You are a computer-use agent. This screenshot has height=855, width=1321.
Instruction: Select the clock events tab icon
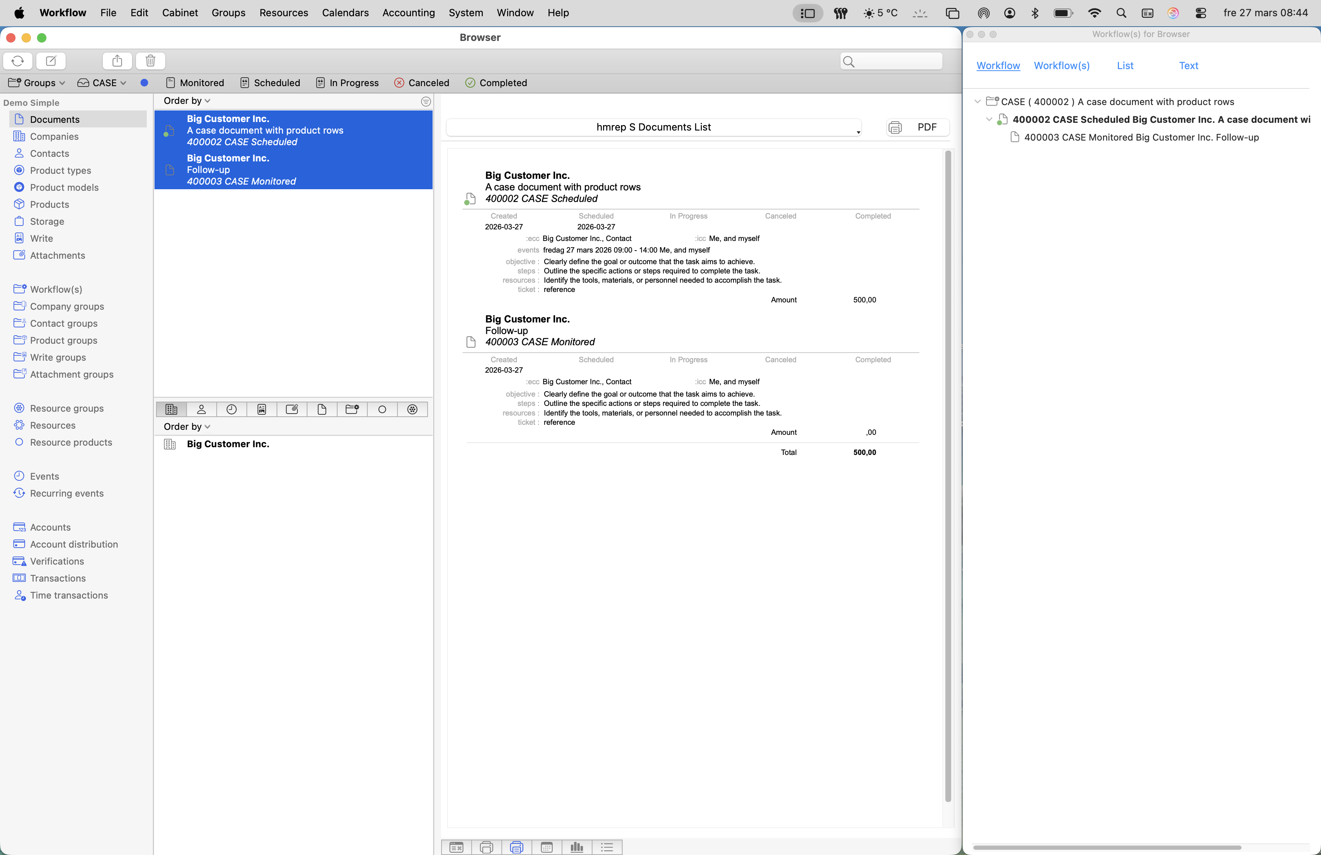(231, 409)
